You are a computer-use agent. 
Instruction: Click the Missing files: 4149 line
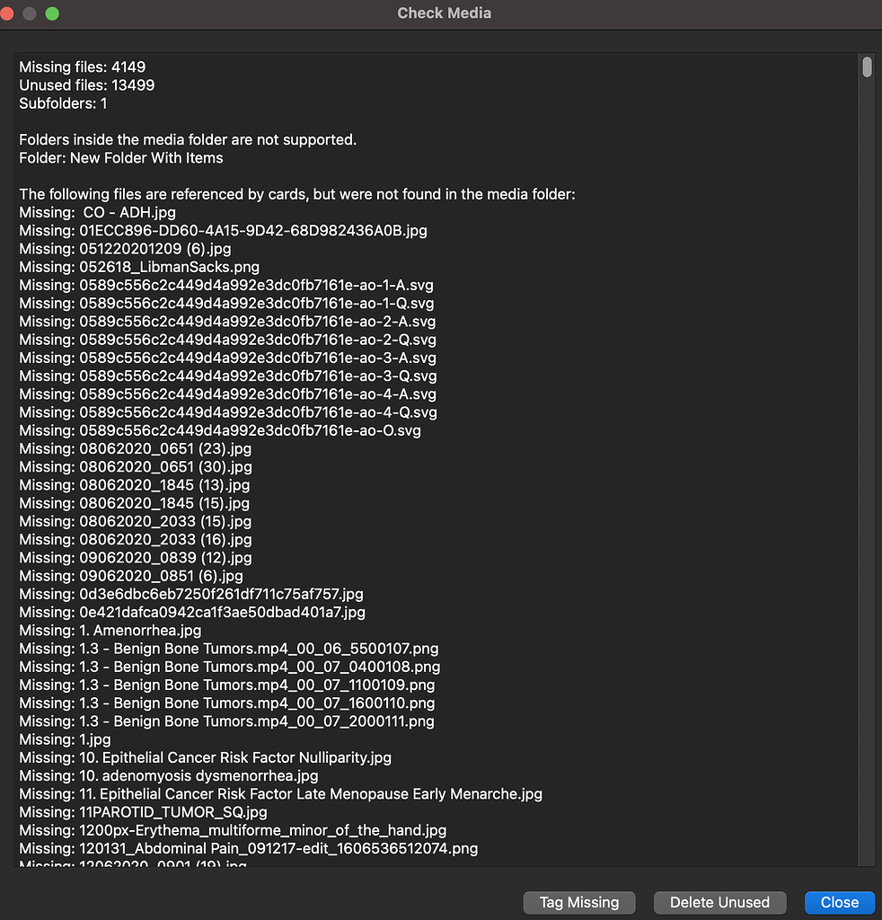[83, 67]
